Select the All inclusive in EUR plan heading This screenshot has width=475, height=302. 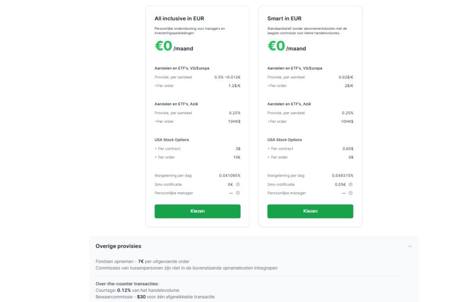[180, 18]
